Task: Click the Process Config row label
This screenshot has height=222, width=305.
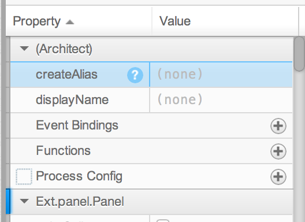Action: pos(79,176)
